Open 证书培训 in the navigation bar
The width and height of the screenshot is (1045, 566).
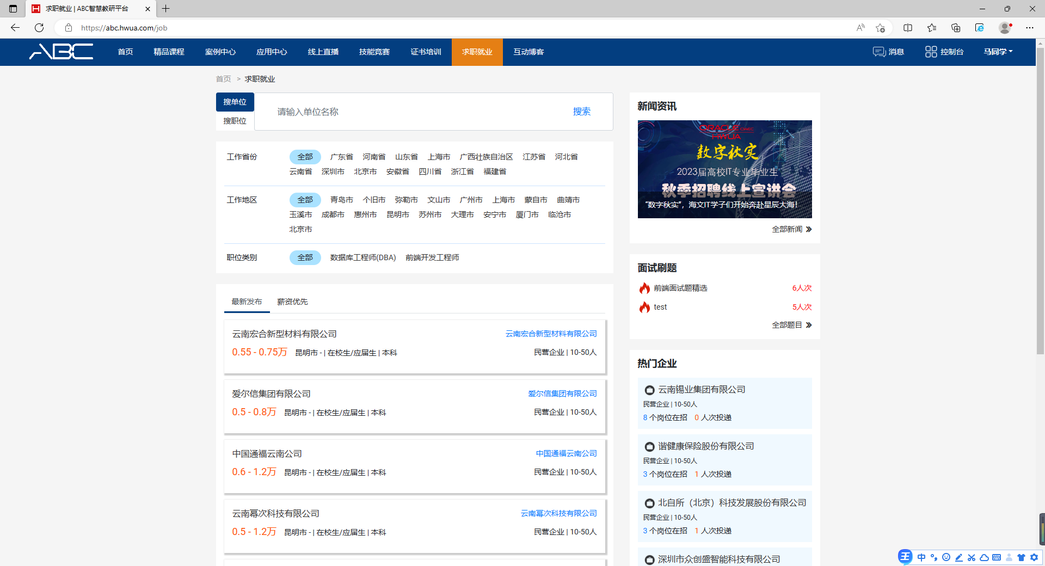point(426,52)
